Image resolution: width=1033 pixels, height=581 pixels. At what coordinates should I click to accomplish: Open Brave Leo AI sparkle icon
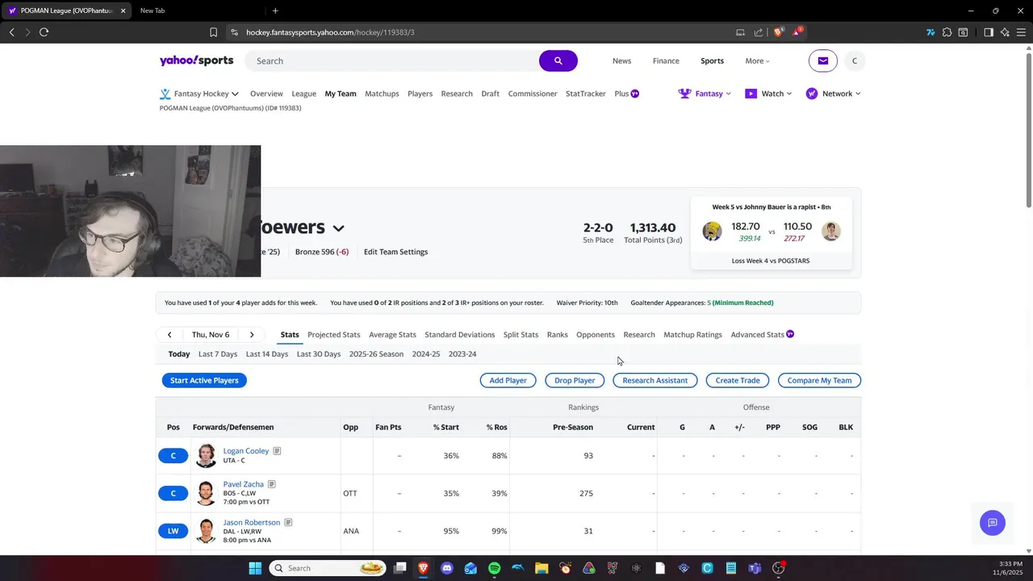click(1005, 32)
